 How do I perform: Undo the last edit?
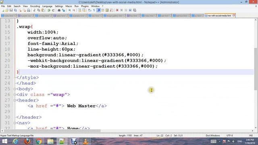49,10
